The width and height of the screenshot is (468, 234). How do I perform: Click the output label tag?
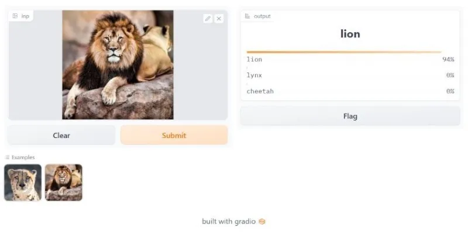click(x=257, y=16)
